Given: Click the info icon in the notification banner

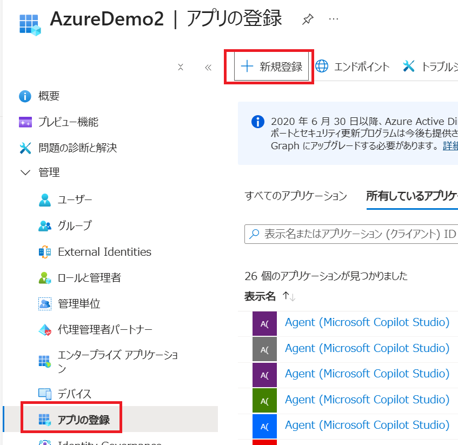Looking at the screenshot, I should (257, 122).
